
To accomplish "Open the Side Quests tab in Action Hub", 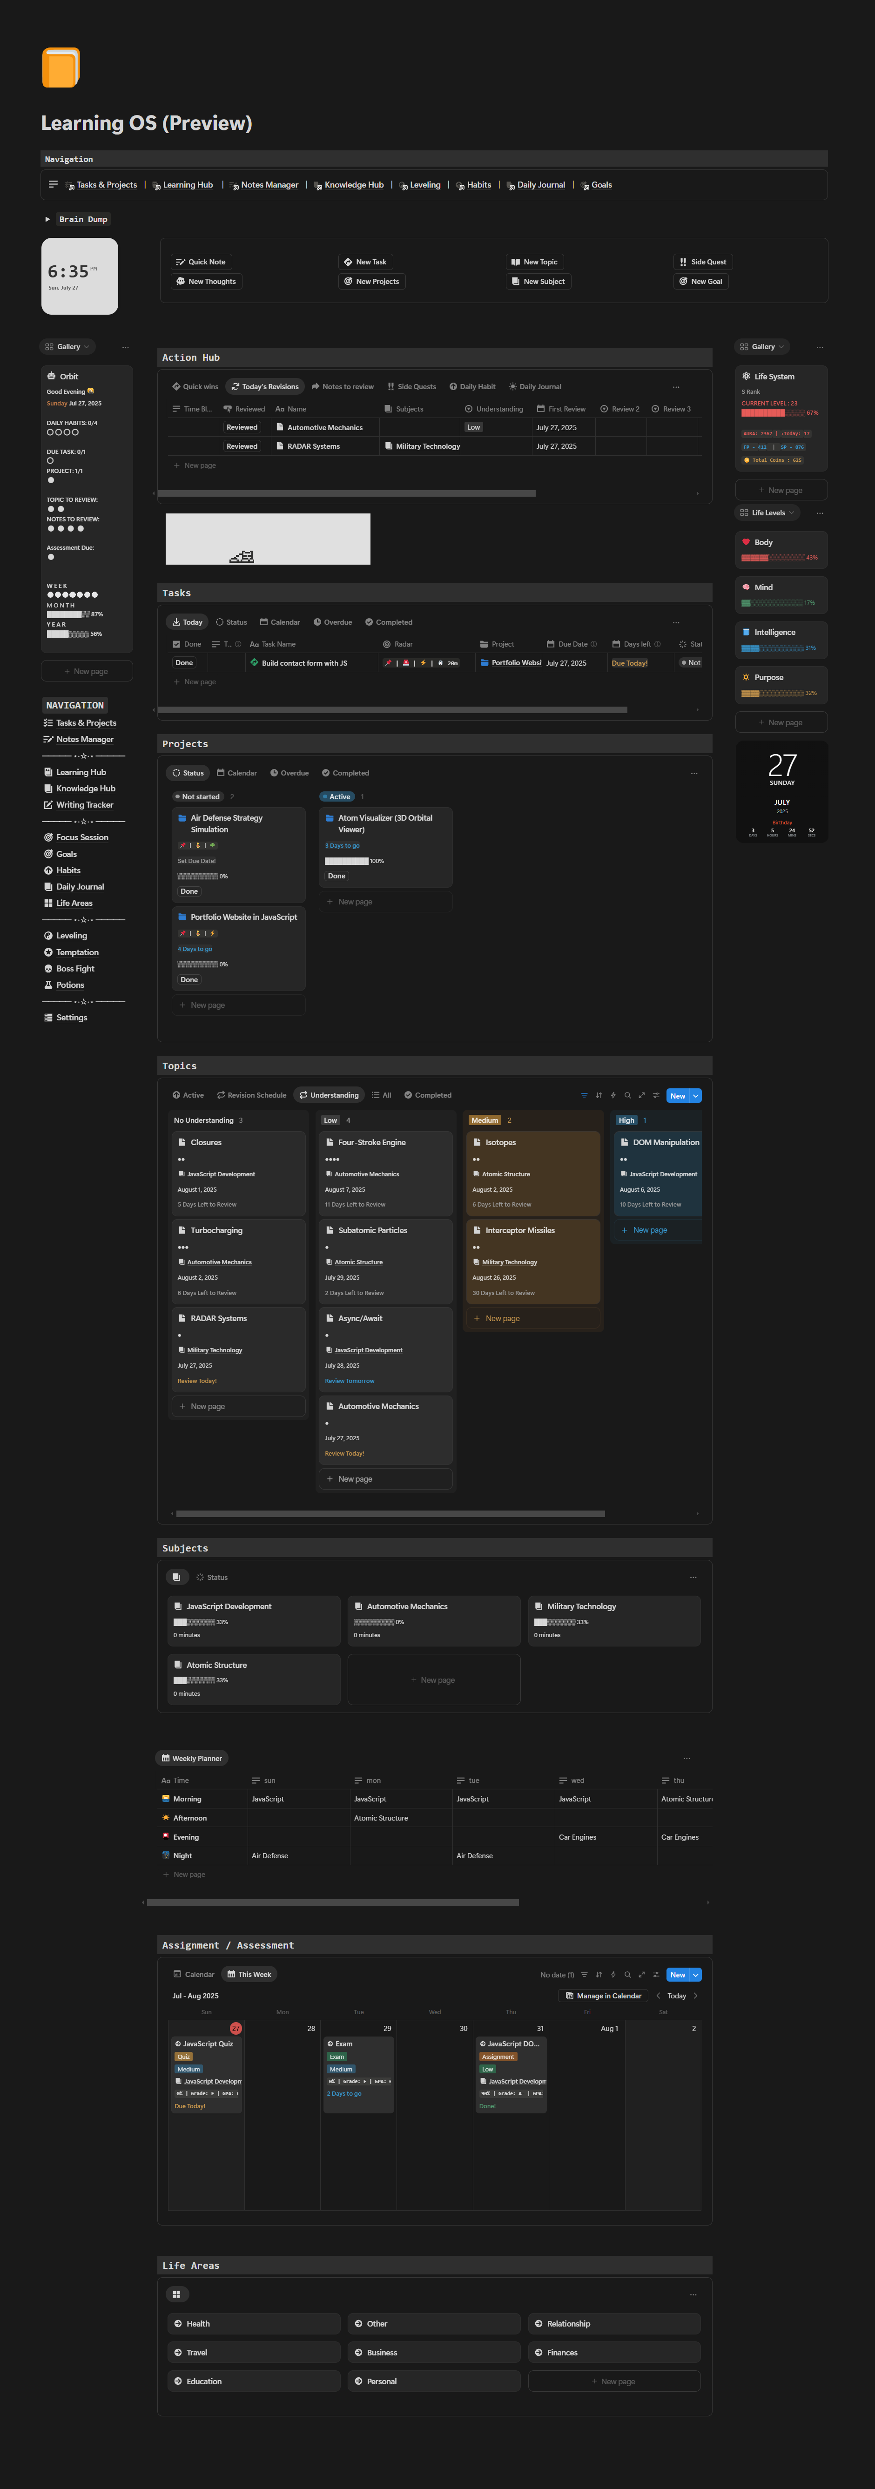I will [411, 386].
